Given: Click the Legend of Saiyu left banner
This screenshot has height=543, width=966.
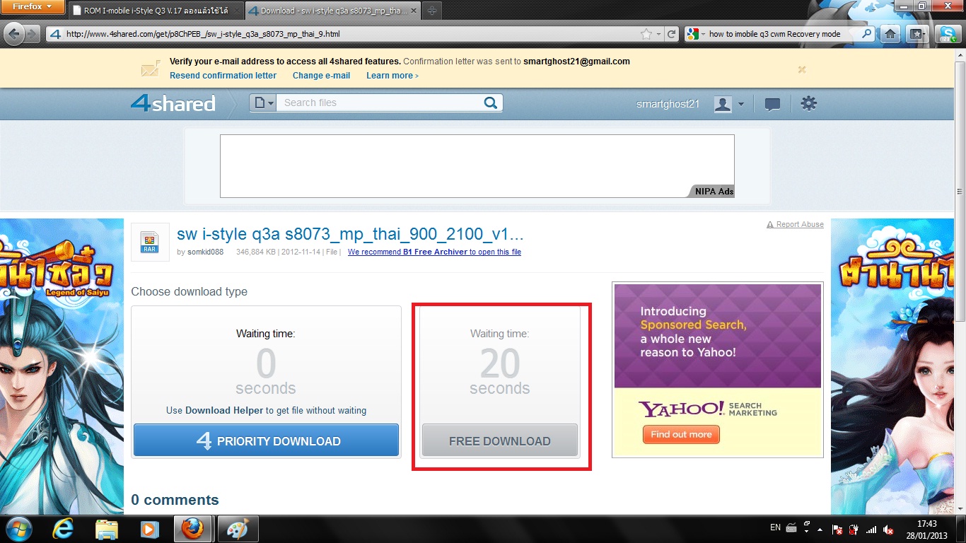Looking at the screenshot, I should [x=62, y=366].
